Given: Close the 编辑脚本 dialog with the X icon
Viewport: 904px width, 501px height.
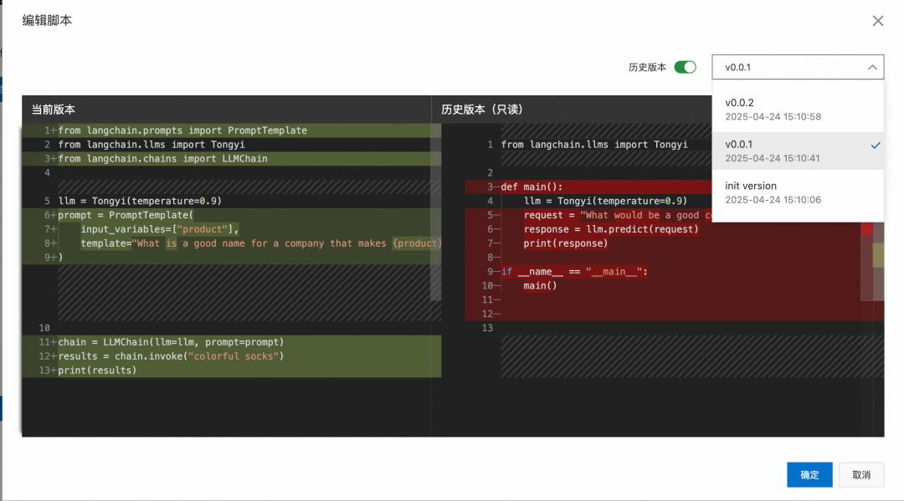Looking at the screenshot, I should [877, 21].
